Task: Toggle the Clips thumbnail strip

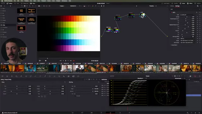Action: coord(33,3)
